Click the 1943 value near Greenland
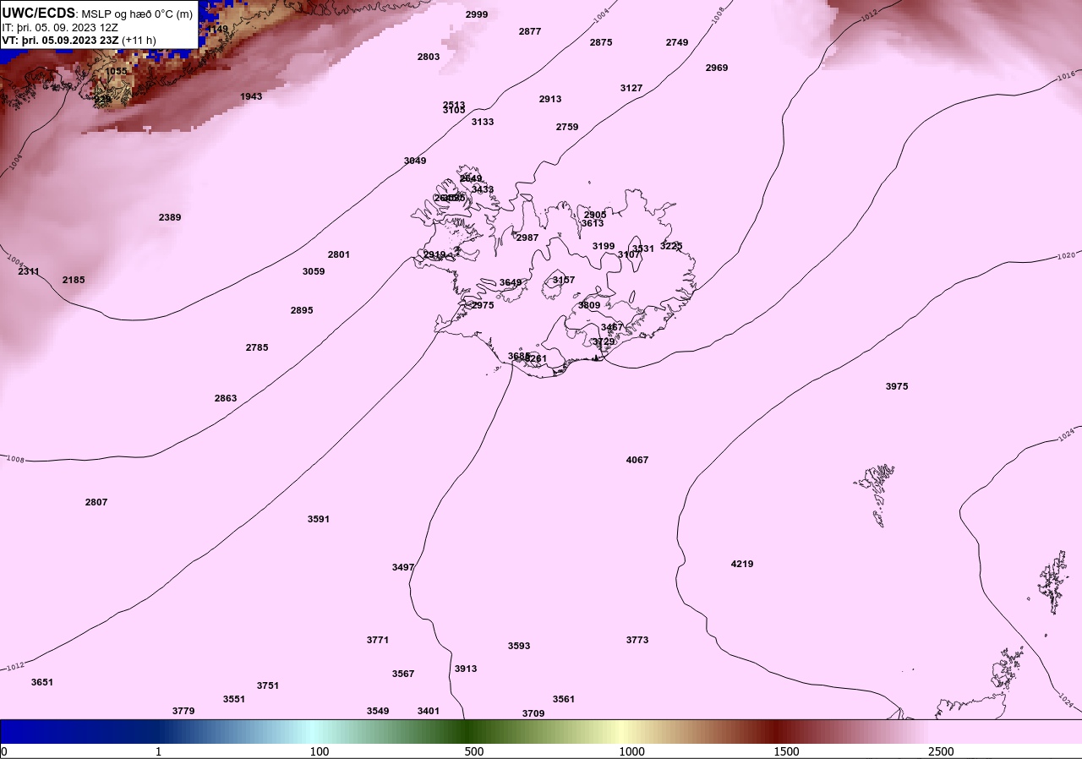This screenshot has height=759, width=1082. (251, 96)
